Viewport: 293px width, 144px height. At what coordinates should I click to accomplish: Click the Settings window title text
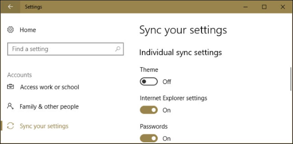[x=33, y=7]
